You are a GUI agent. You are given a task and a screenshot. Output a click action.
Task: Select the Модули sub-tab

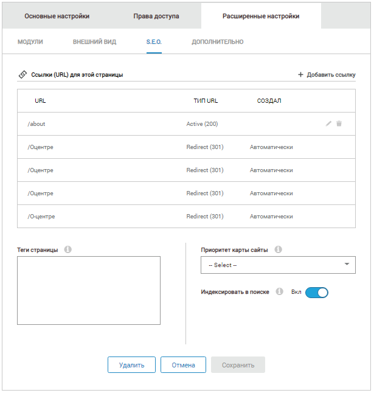30,42
